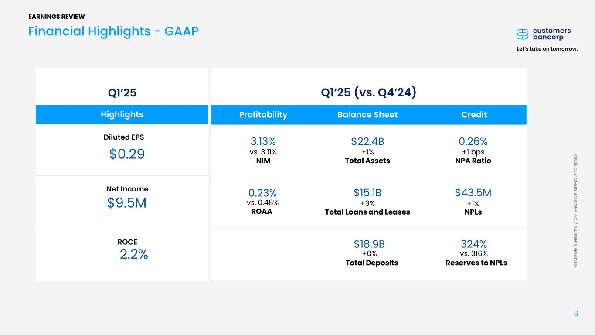Click the Balance Sheet column header
This screenshot has height=335, width=595.
pyautogui.click(x=367, y=114)
